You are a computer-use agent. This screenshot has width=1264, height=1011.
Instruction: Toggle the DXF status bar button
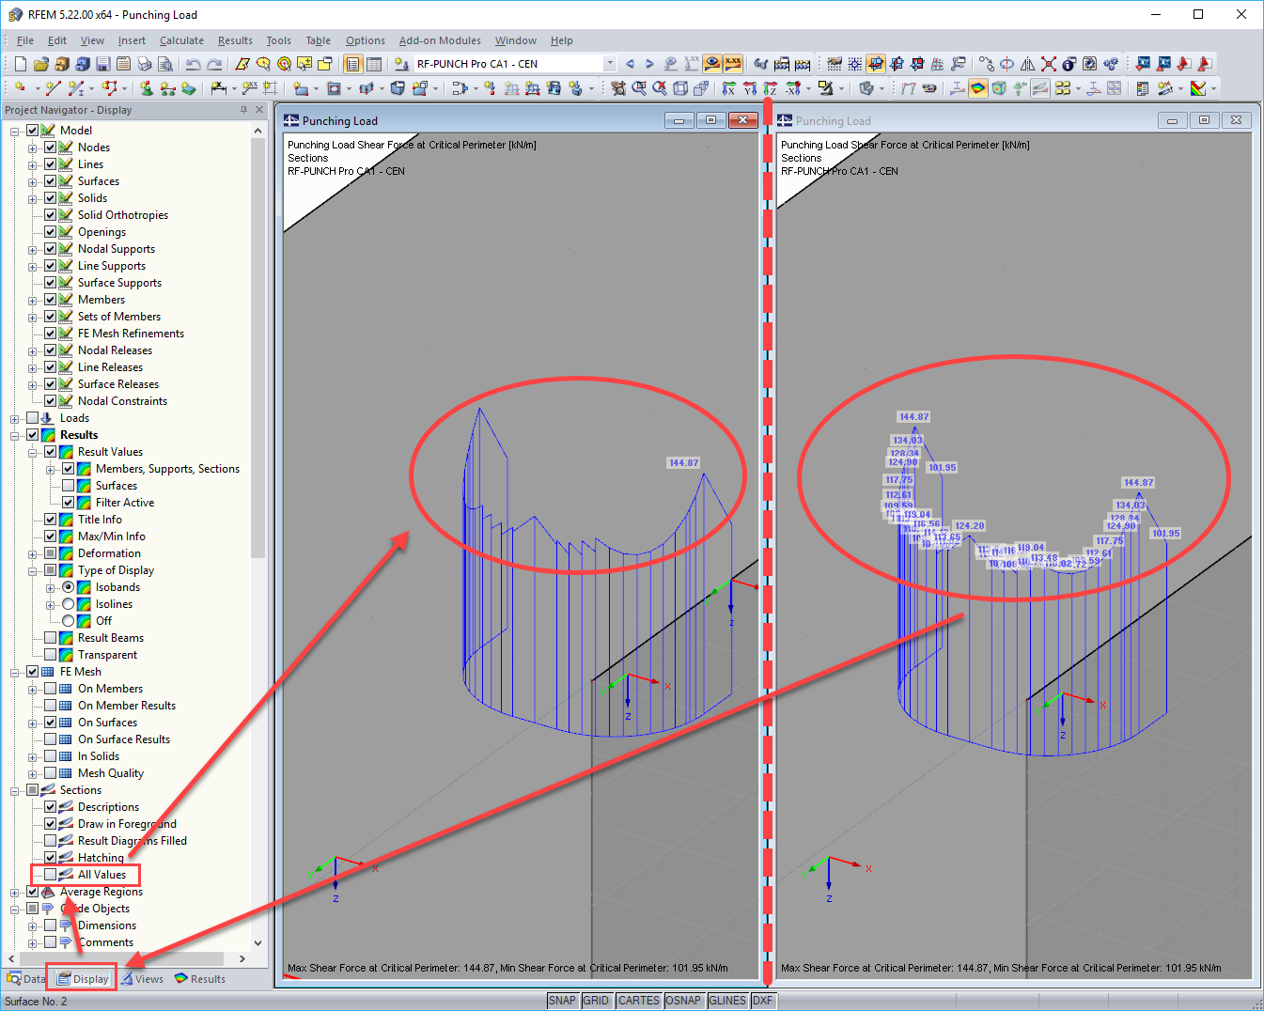pyautogui.click(x=762, y=1001)
